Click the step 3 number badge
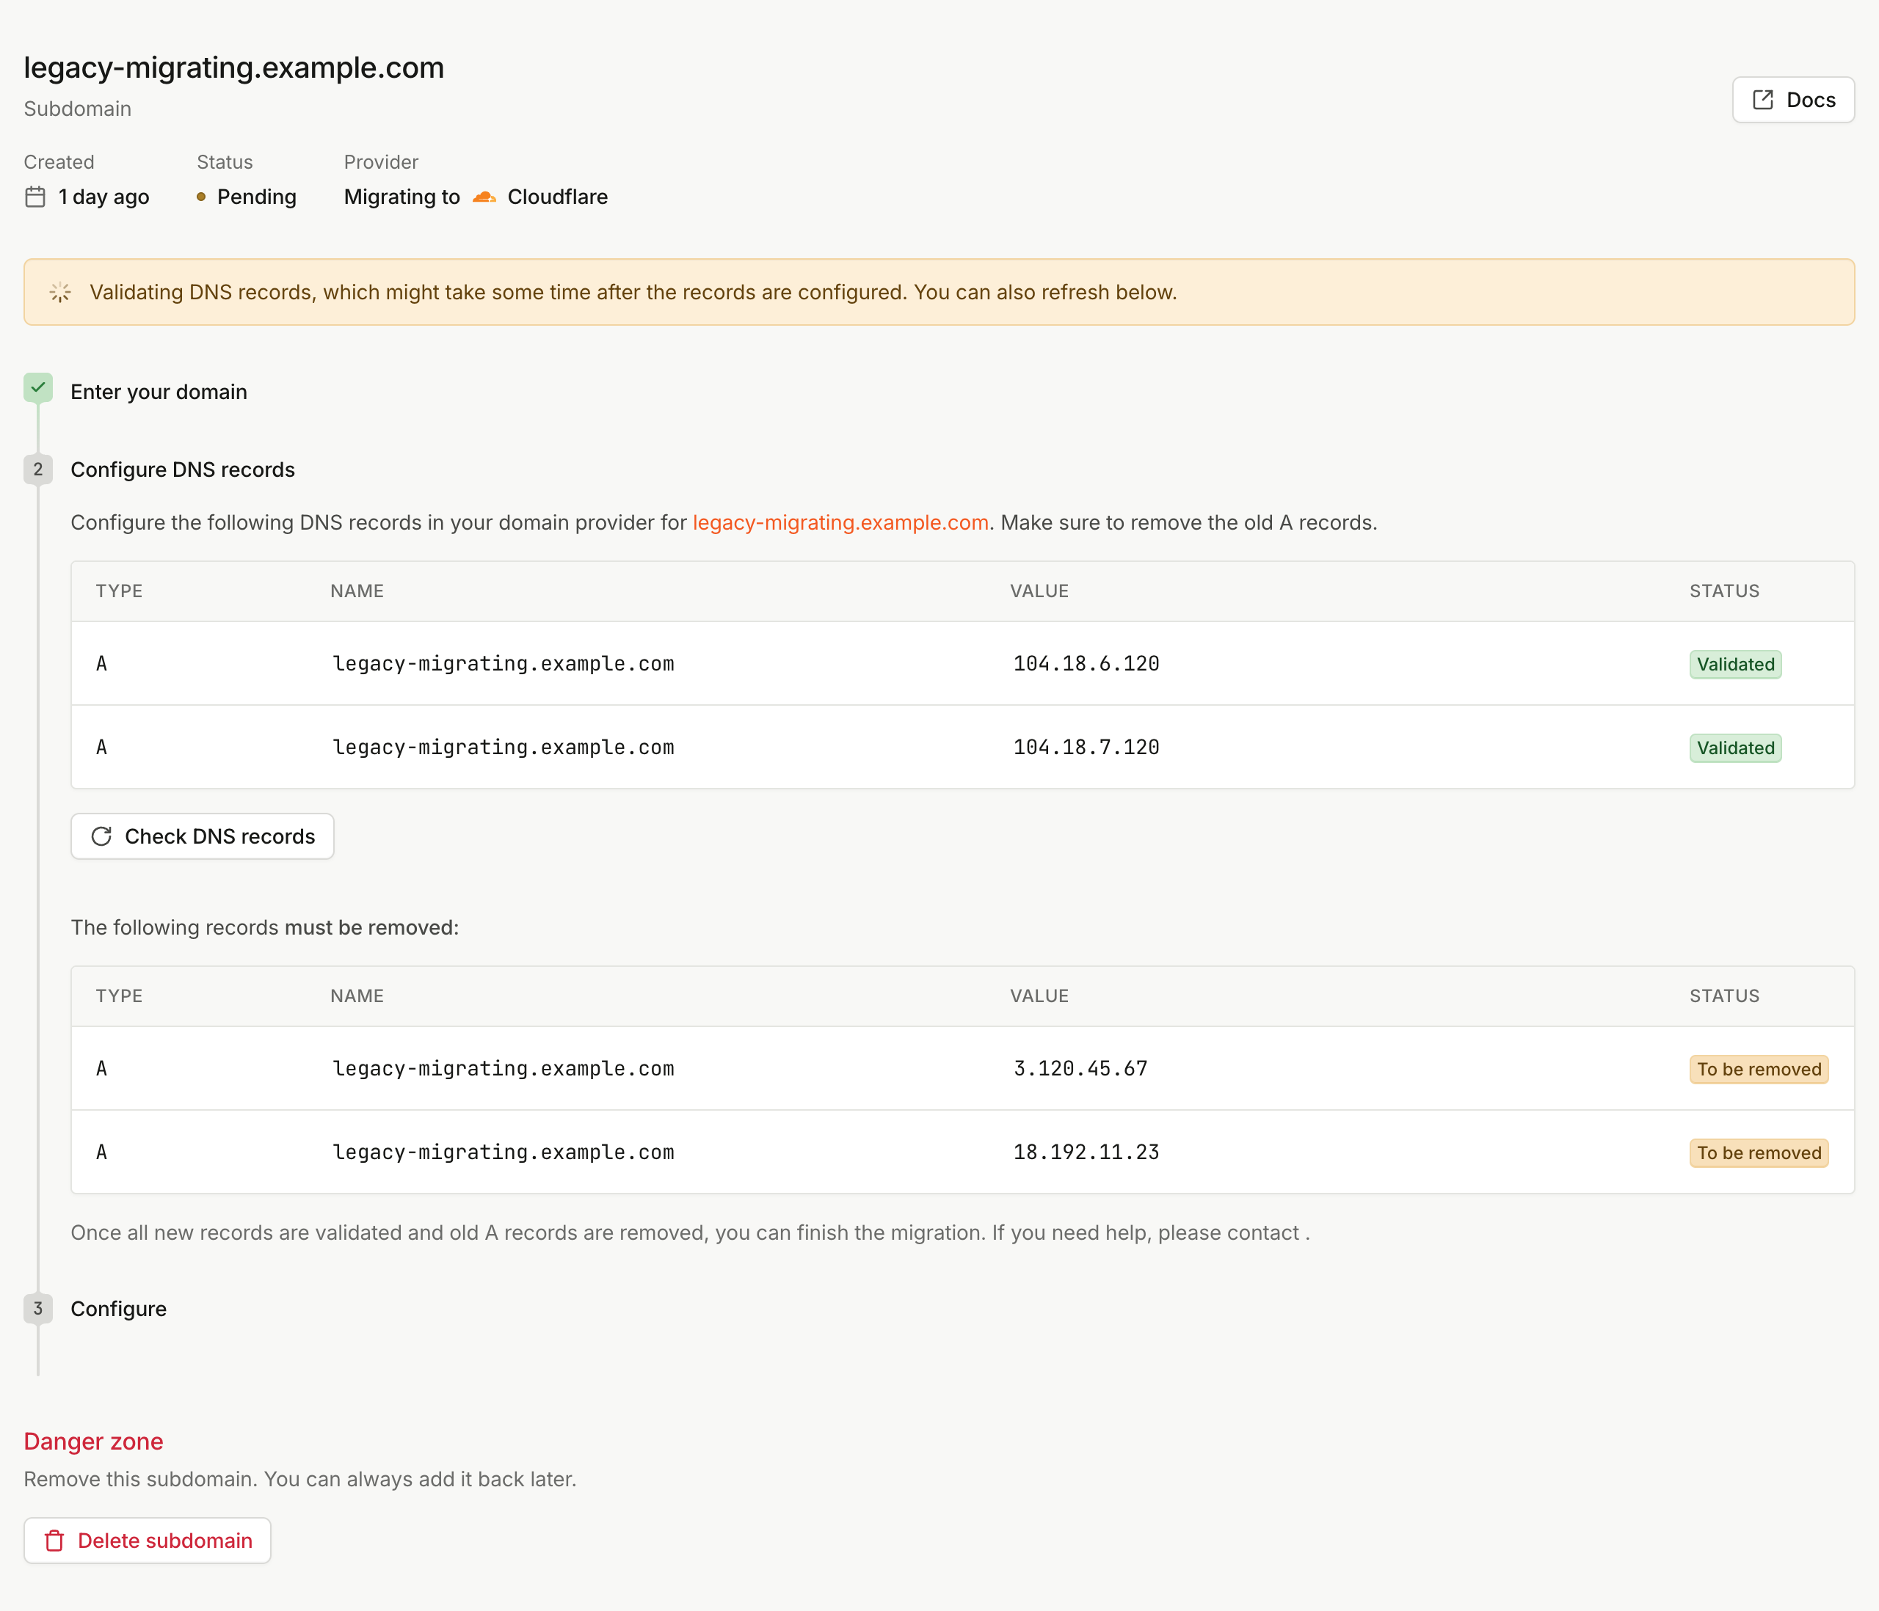This screenshot has height=1611, width=1879. click(x=38, y=1308)
